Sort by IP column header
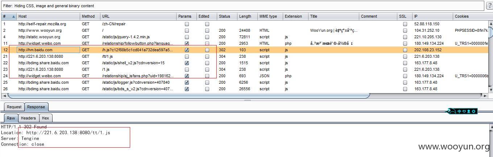 coord(433,16)
